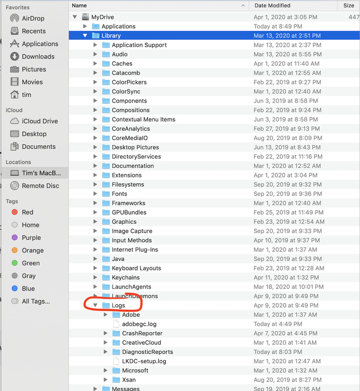Select the Contextual Menu Items folder
This screenshot has width=360, height=391.
coord(144,119)
